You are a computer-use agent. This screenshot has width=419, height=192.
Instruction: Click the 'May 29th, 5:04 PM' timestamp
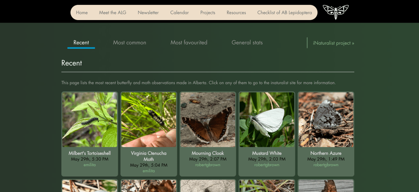tap(149, 165)
